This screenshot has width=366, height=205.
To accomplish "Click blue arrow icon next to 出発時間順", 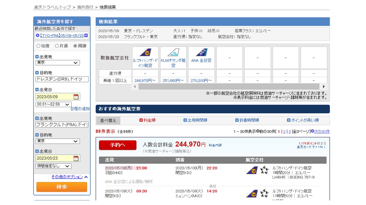I will (185, 120).
